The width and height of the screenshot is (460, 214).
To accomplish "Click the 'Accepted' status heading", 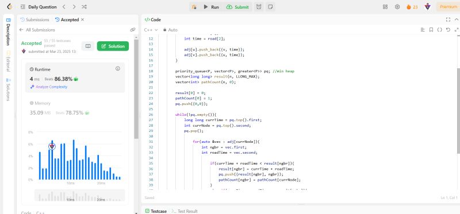I will click(x=32, y=44).
